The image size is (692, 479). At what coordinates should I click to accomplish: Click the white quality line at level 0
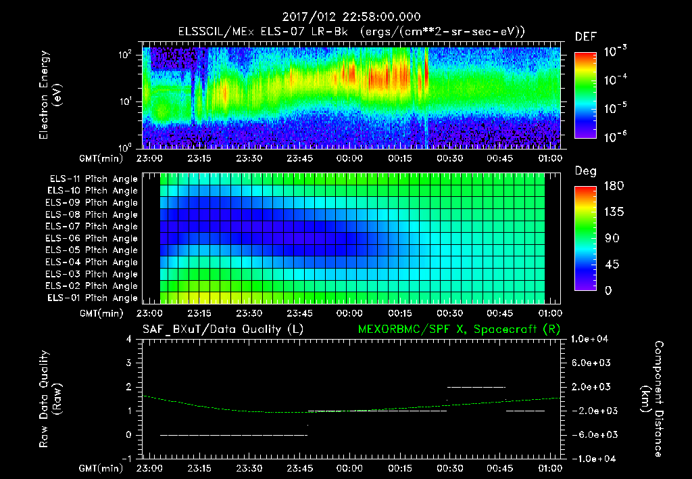[233, 435]
